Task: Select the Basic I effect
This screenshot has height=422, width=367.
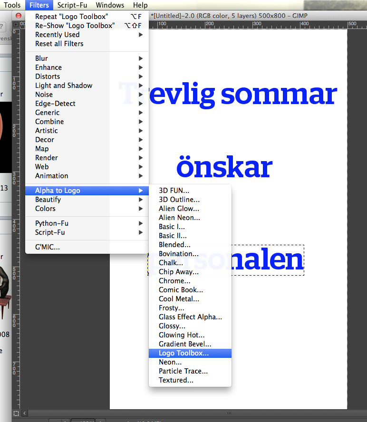Action: (190, 227)
